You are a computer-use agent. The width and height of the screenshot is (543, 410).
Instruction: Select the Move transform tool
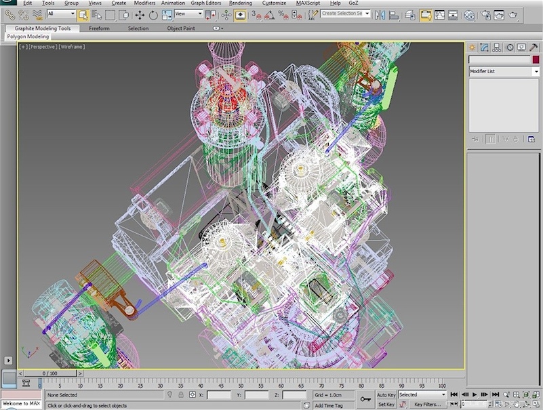pos(140,14)
